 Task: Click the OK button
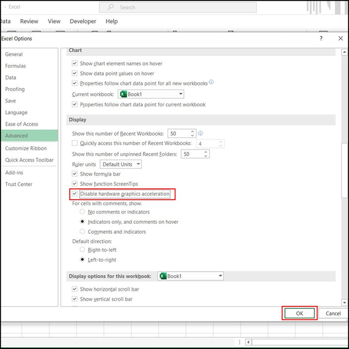click(300, 313)
